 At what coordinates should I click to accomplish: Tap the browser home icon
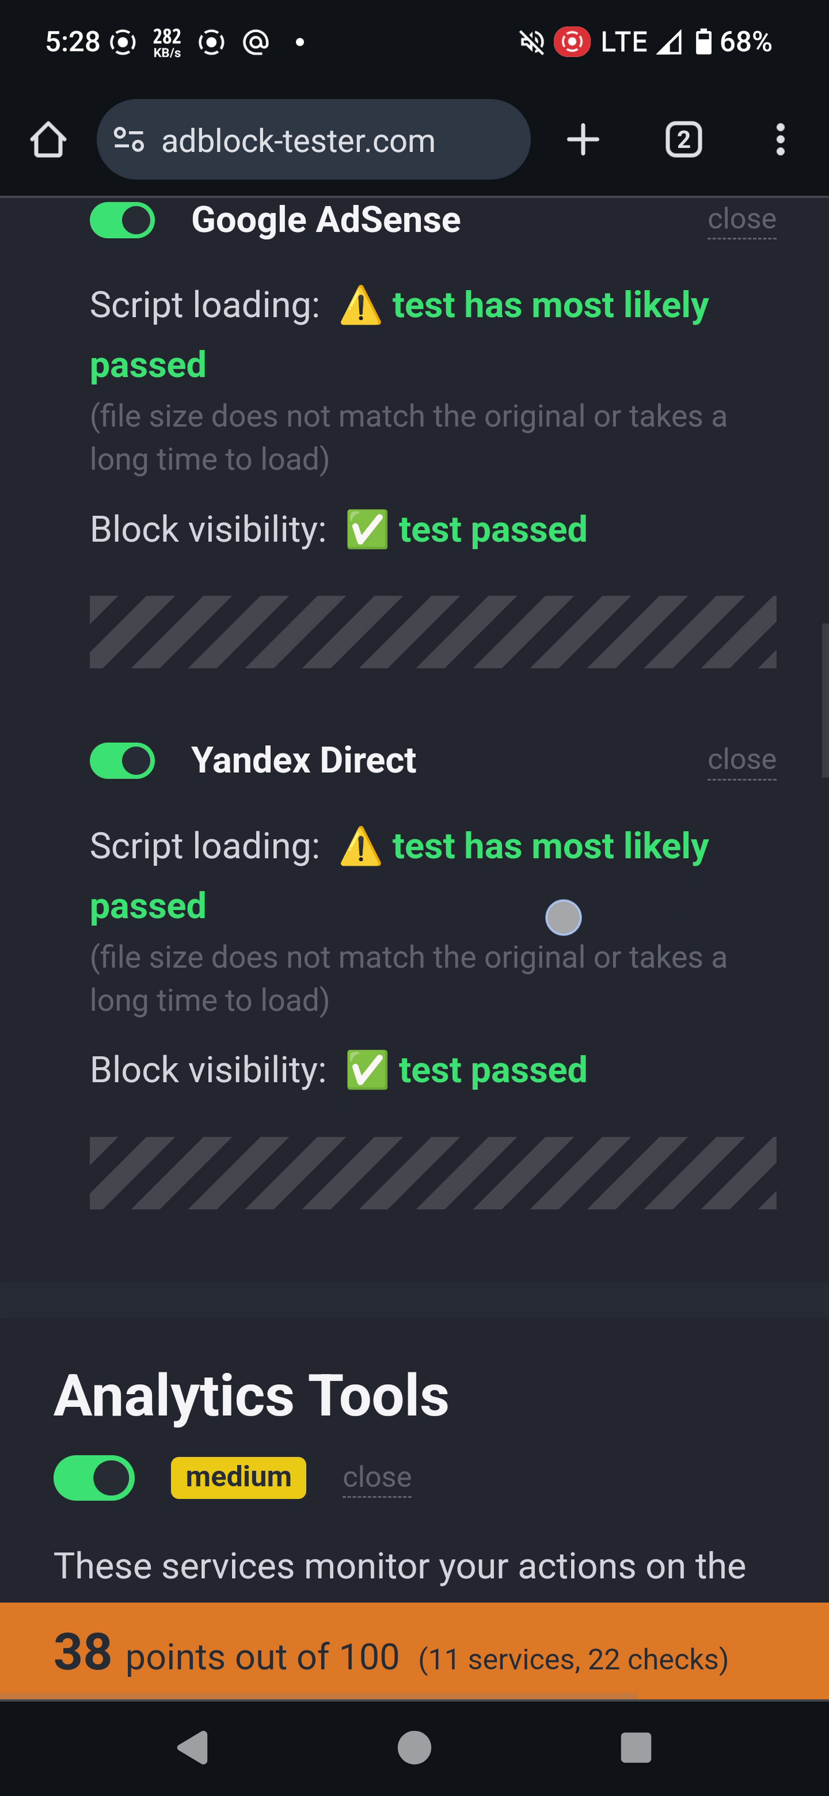tap(48, 140)
